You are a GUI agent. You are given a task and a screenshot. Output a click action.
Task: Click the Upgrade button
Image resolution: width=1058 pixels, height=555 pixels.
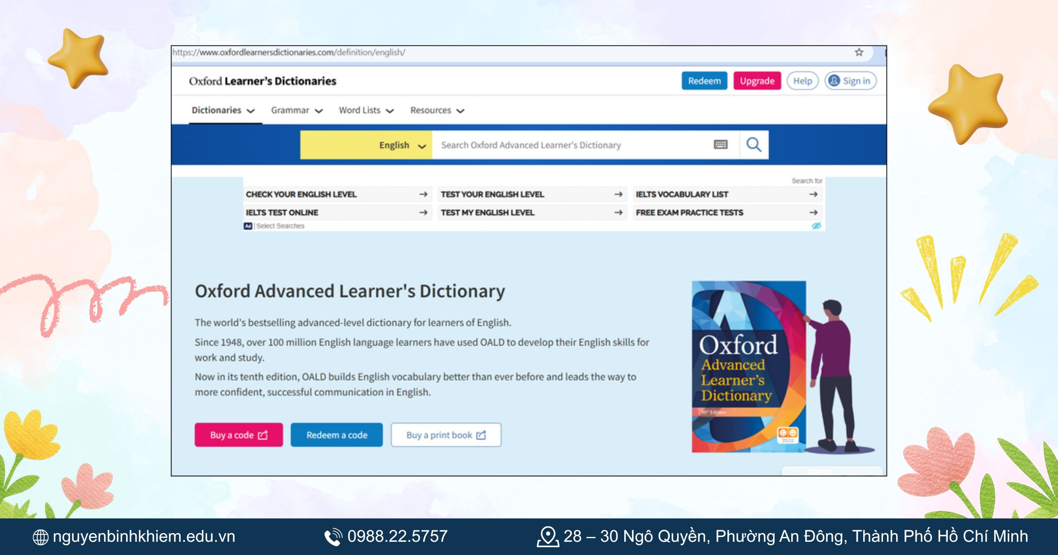pos(757,81)
